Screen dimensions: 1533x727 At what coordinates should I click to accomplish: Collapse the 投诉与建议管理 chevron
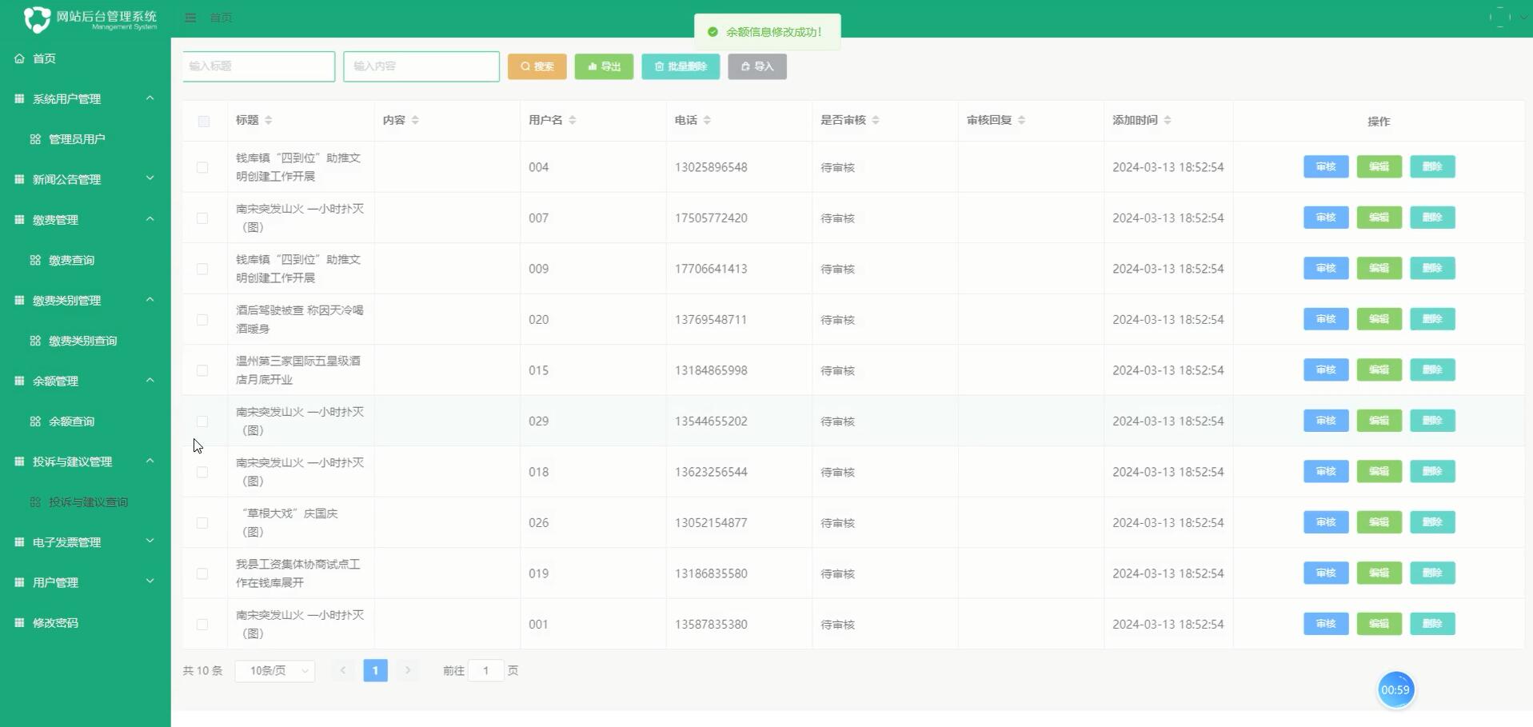click(x=150, y=461)
